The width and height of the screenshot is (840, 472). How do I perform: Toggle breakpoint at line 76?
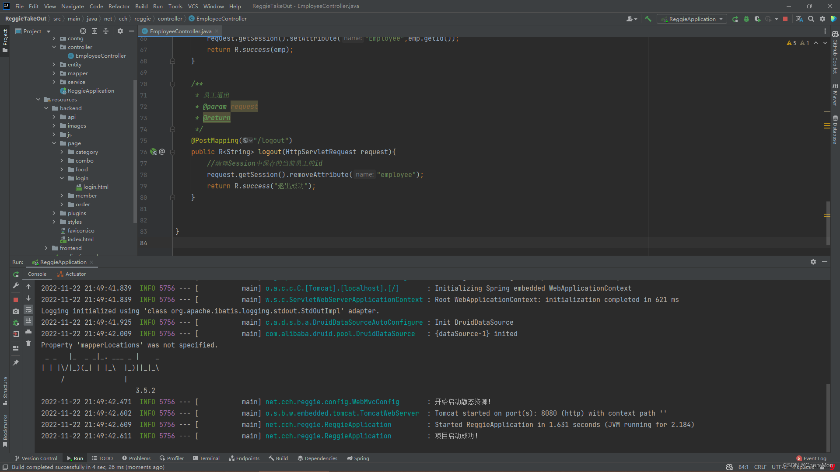tap(143, 152)
